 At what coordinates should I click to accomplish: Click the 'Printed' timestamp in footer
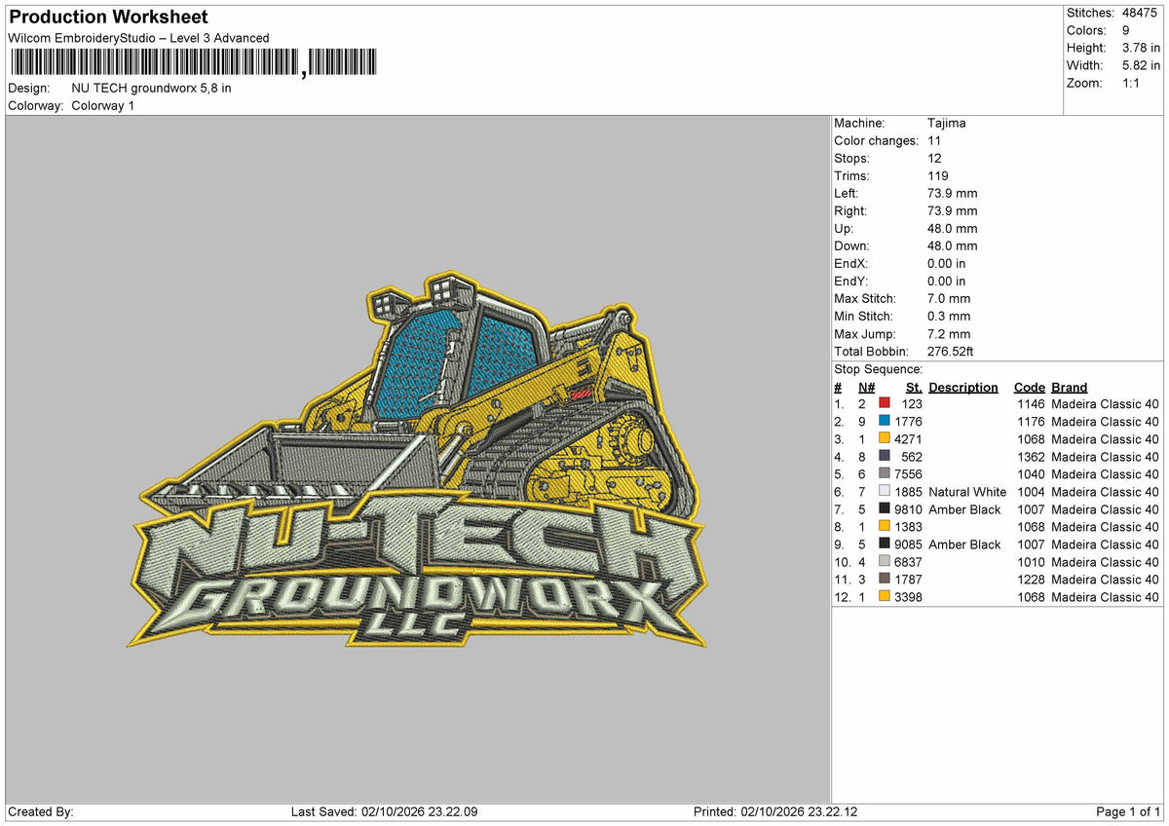(775, 812)
